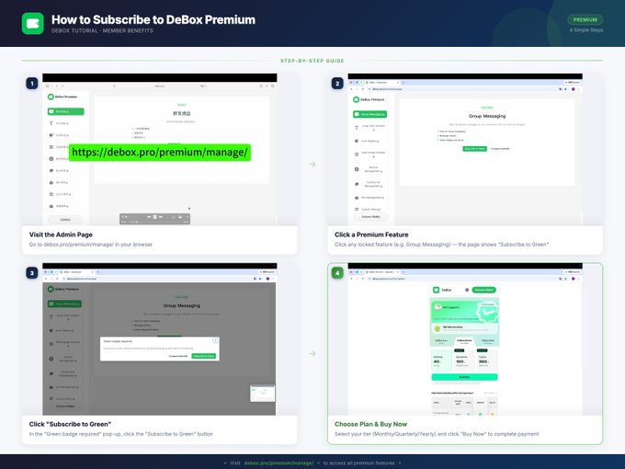This screenshot has width=625, height=469.
Task: Click the bottom pill button in step 1 sidebar
Action: click(x=65, y=220)
